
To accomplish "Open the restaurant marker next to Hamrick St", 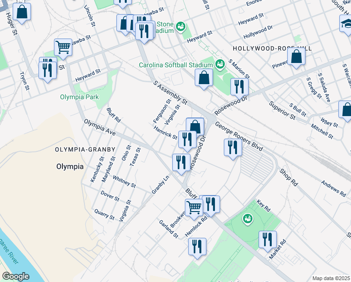I will tap(187, 141).
